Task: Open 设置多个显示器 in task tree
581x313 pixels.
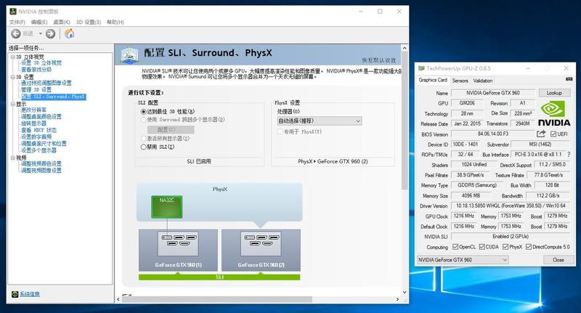Action: [x=39, y=150]
